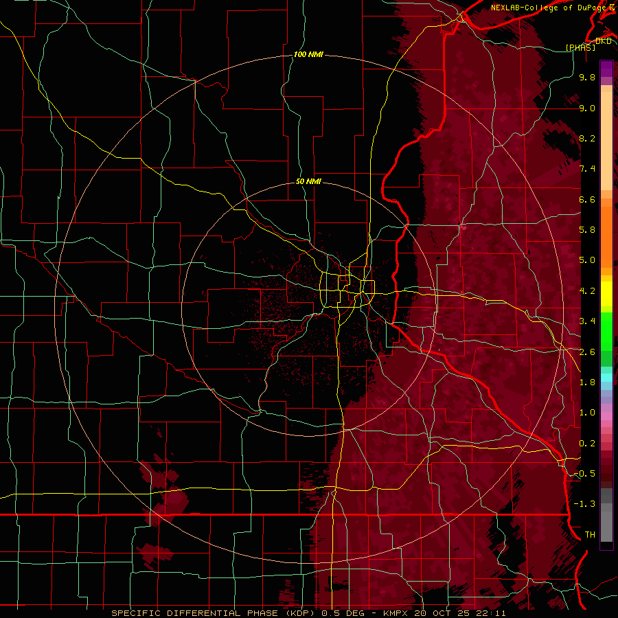Click the DKD label above the color scale

coord(604,41)
